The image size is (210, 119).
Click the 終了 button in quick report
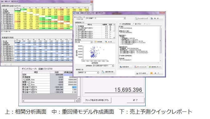(136, 100)
